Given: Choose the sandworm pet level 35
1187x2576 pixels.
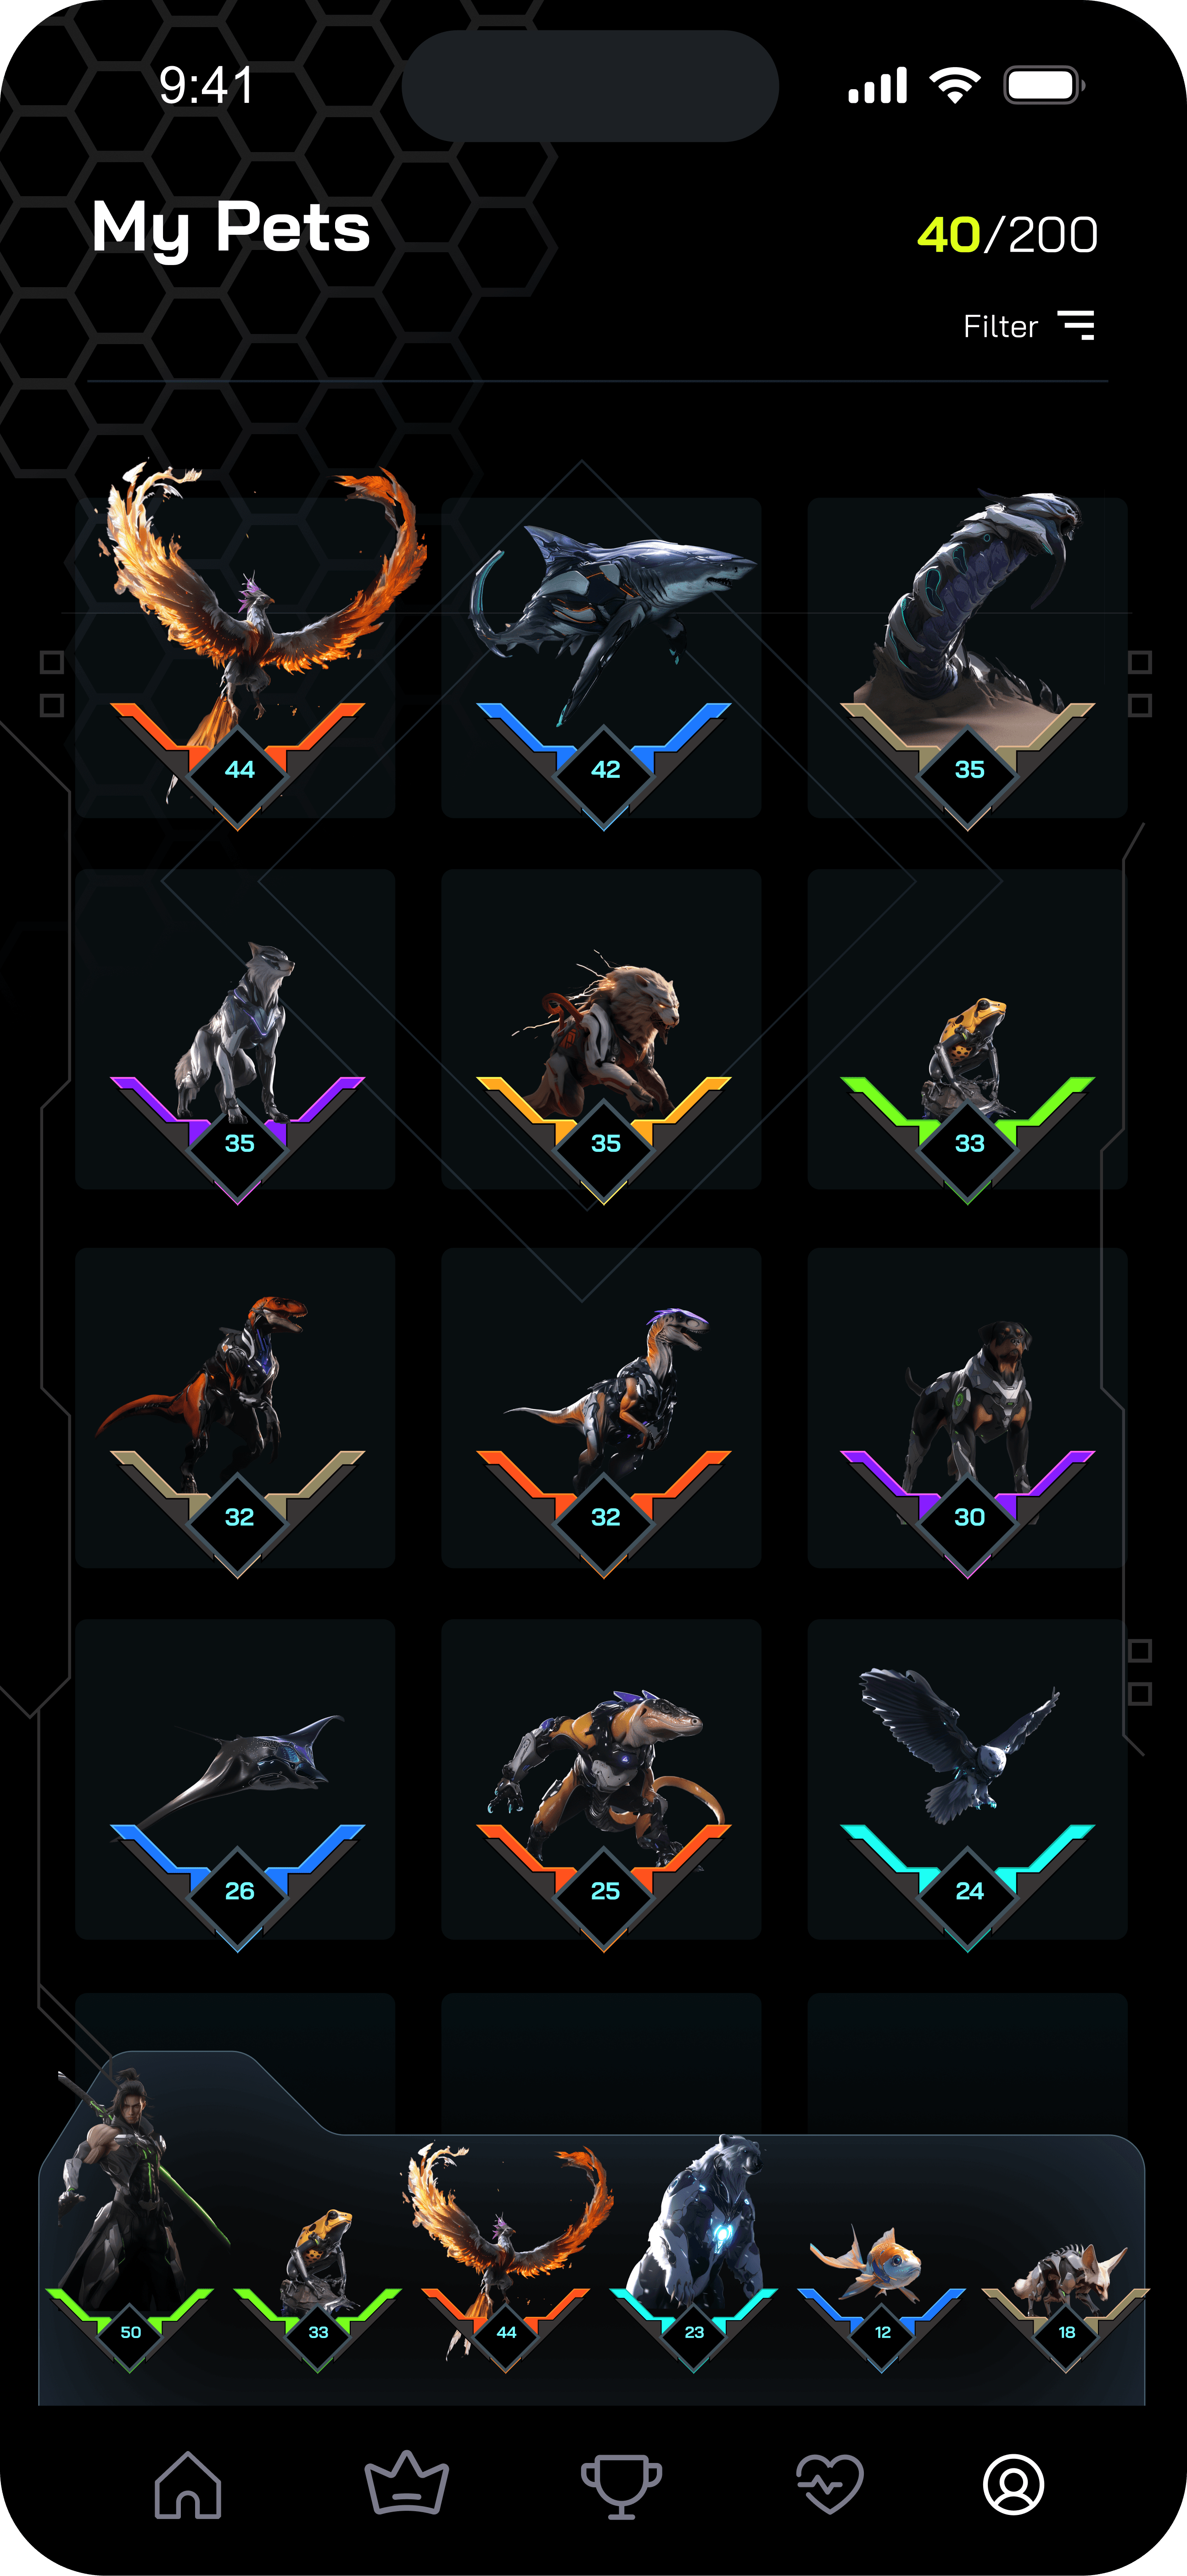Looking at the screenshot, I should [967, 657].
